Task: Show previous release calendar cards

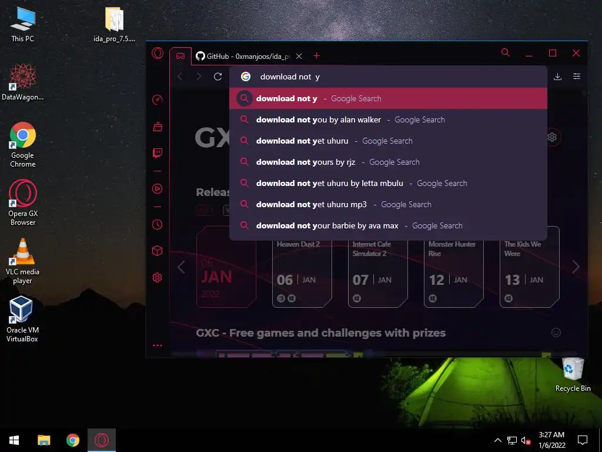Action: click(181, 267)
